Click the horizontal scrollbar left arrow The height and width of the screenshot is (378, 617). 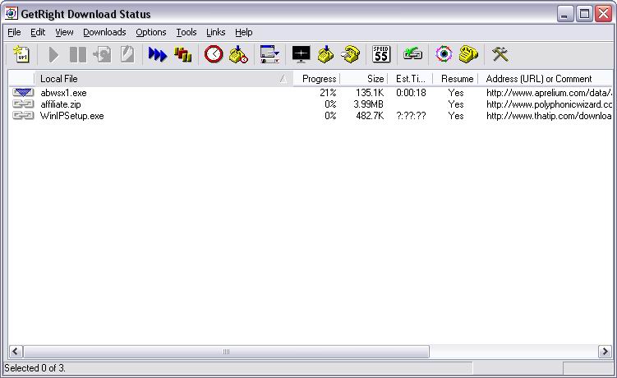point(16,351)
